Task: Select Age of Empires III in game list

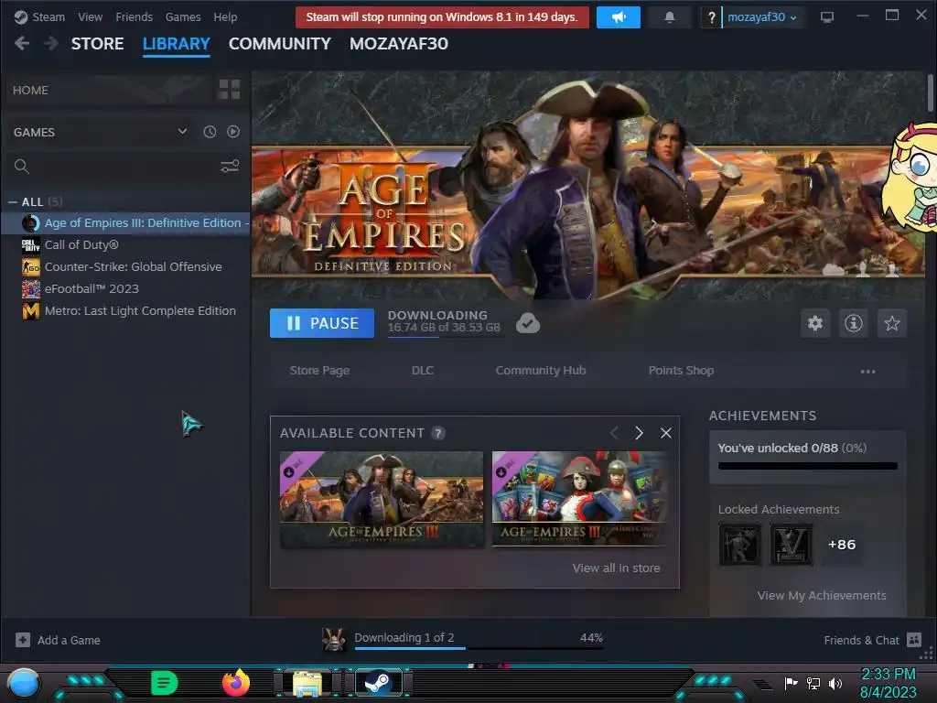Action: pyautogui.click(x=126, y=223)
